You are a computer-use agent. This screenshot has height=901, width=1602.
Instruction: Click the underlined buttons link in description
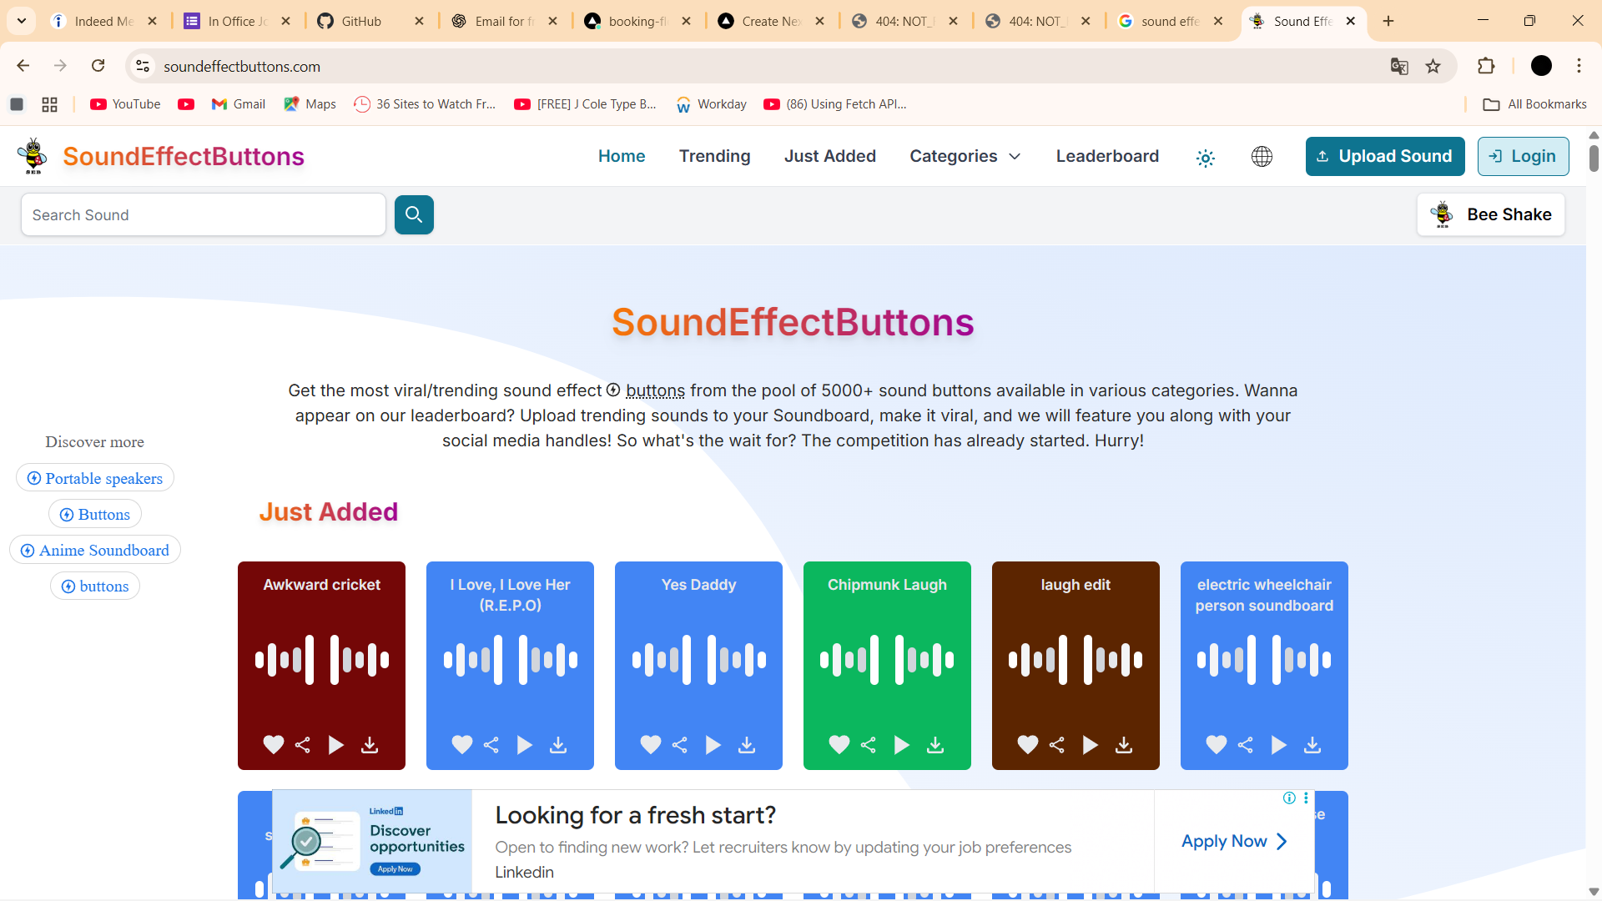click(x=655, y=390)
